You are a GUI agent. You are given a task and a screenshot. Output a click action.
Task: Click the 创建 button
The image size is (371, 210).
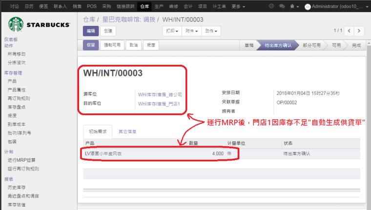[x=108, y=31]
